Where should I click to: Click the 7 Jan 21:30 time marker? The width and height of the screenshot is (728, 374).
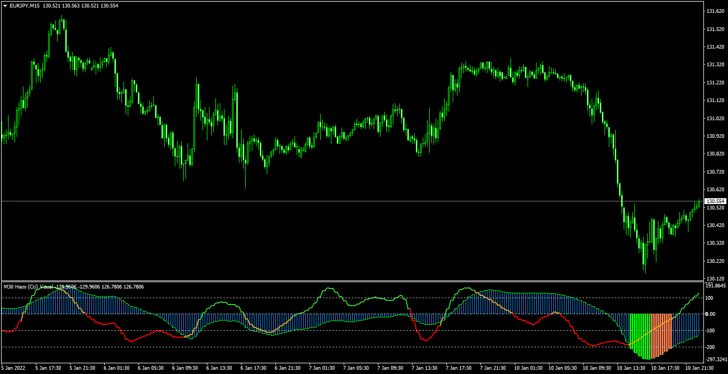493,368
